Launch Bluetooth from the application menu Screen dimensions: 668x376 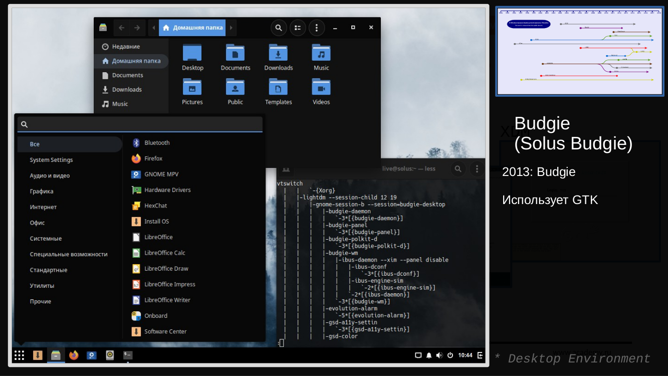tap(193, 143)
